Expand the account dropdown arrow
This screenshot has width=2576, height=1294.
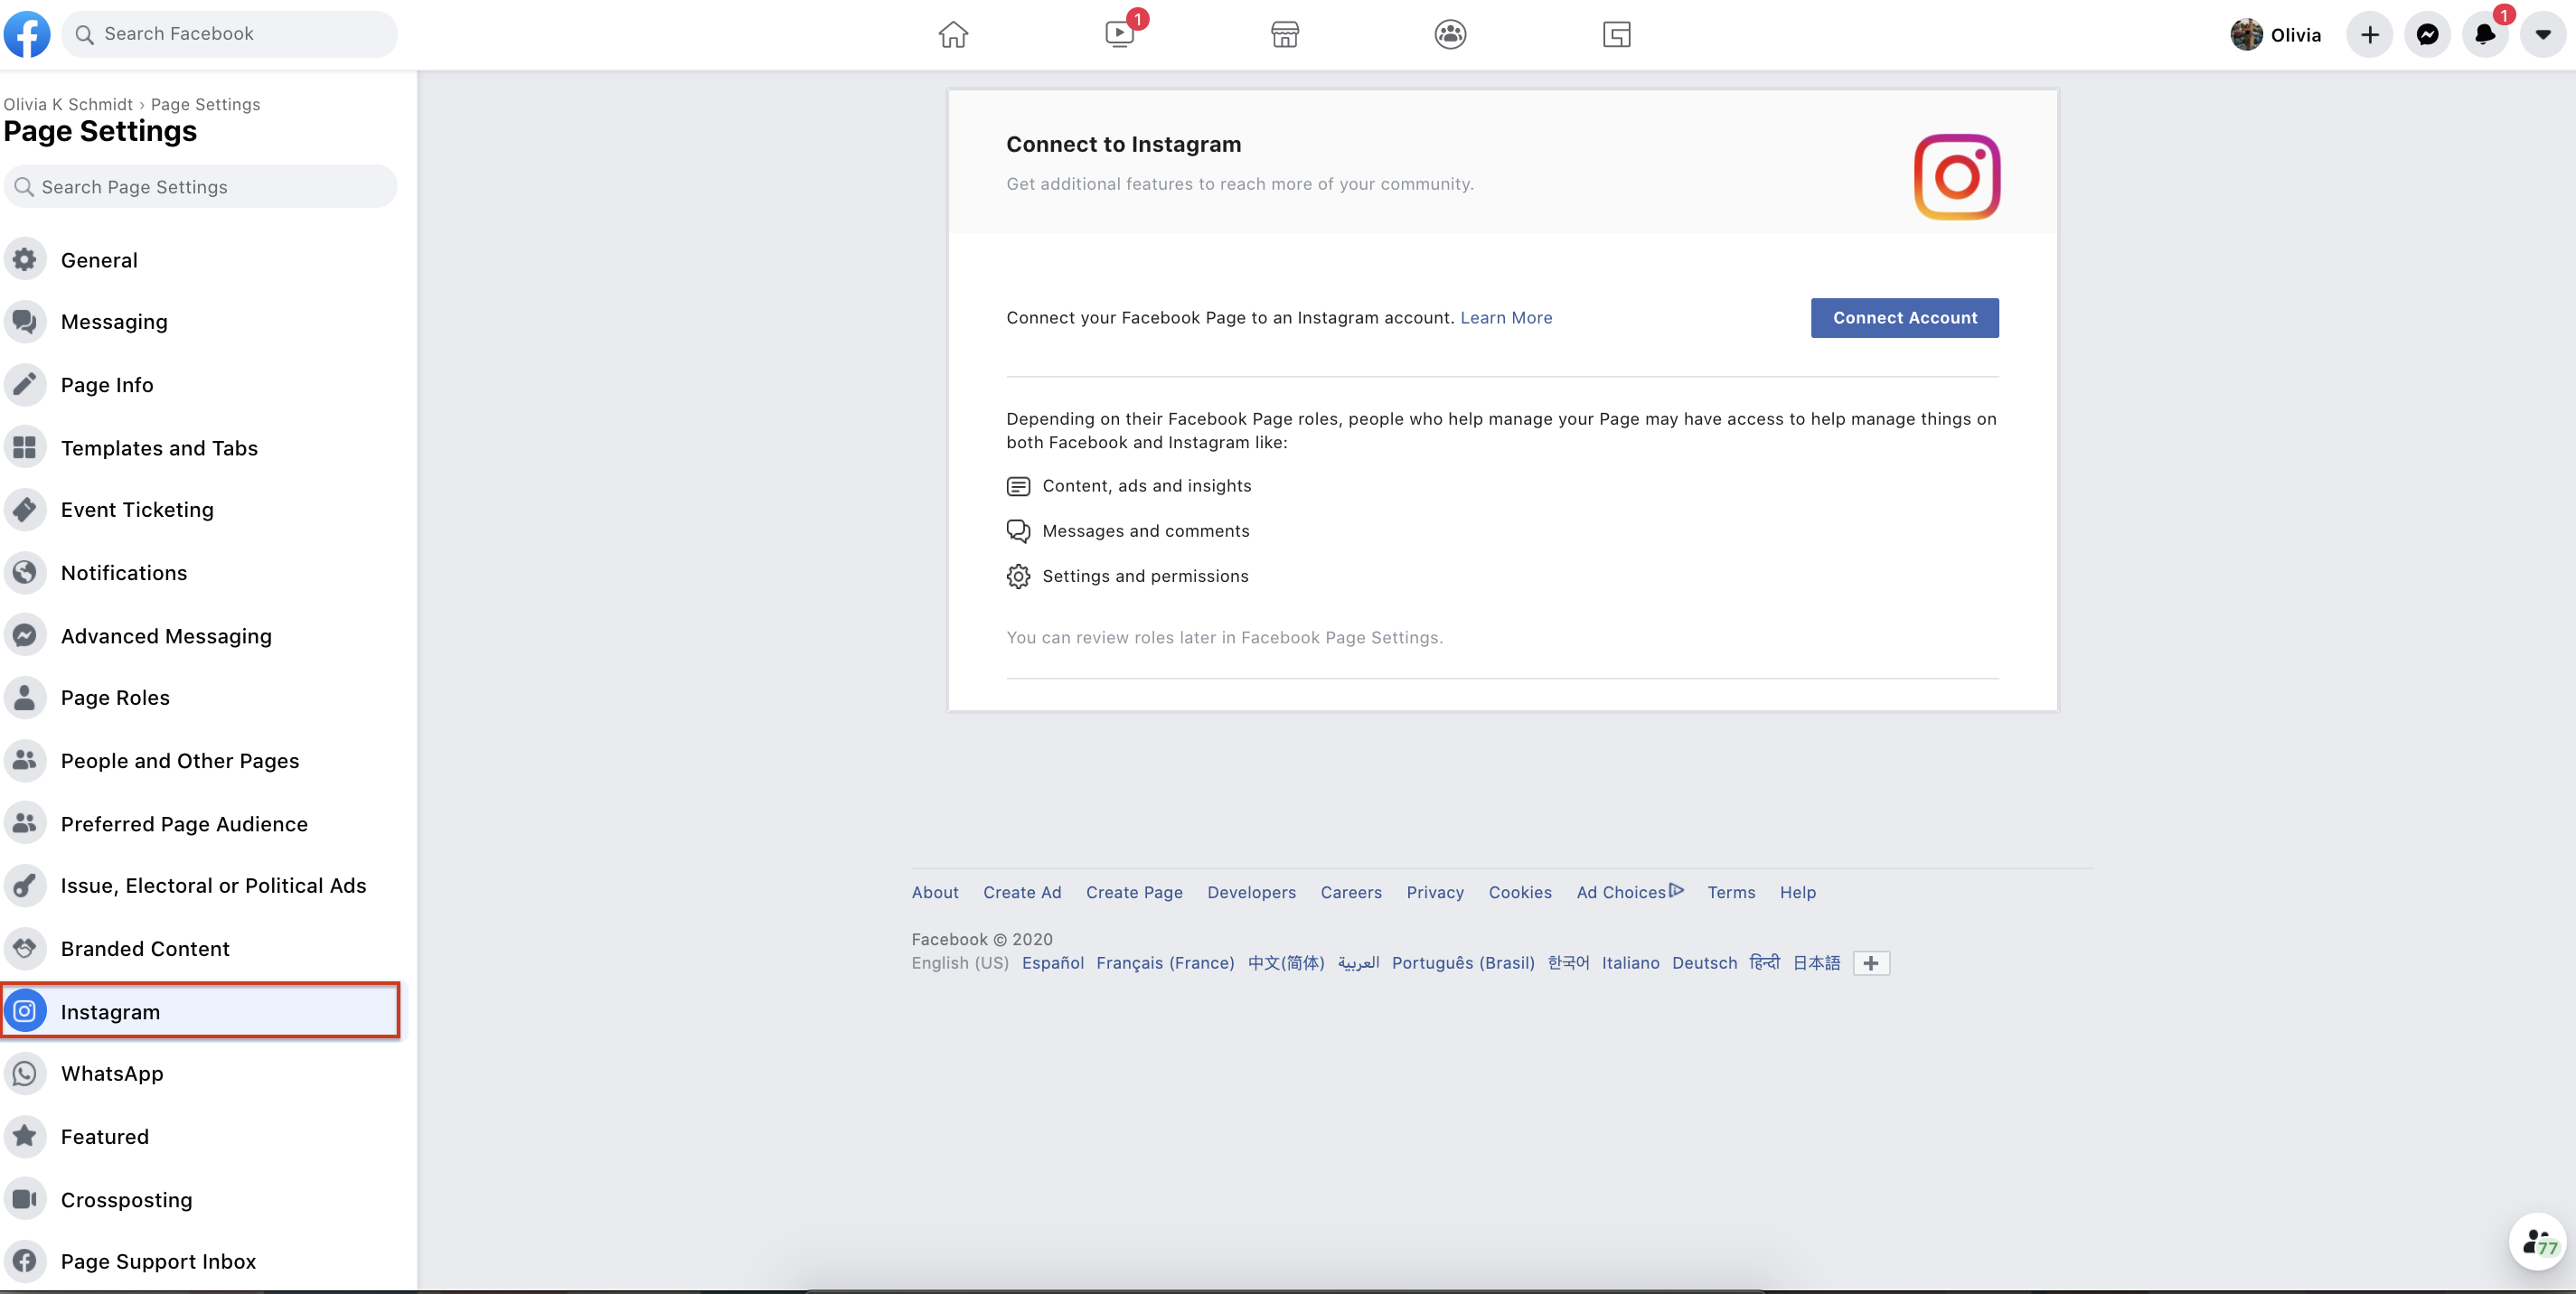(2543, 35)
